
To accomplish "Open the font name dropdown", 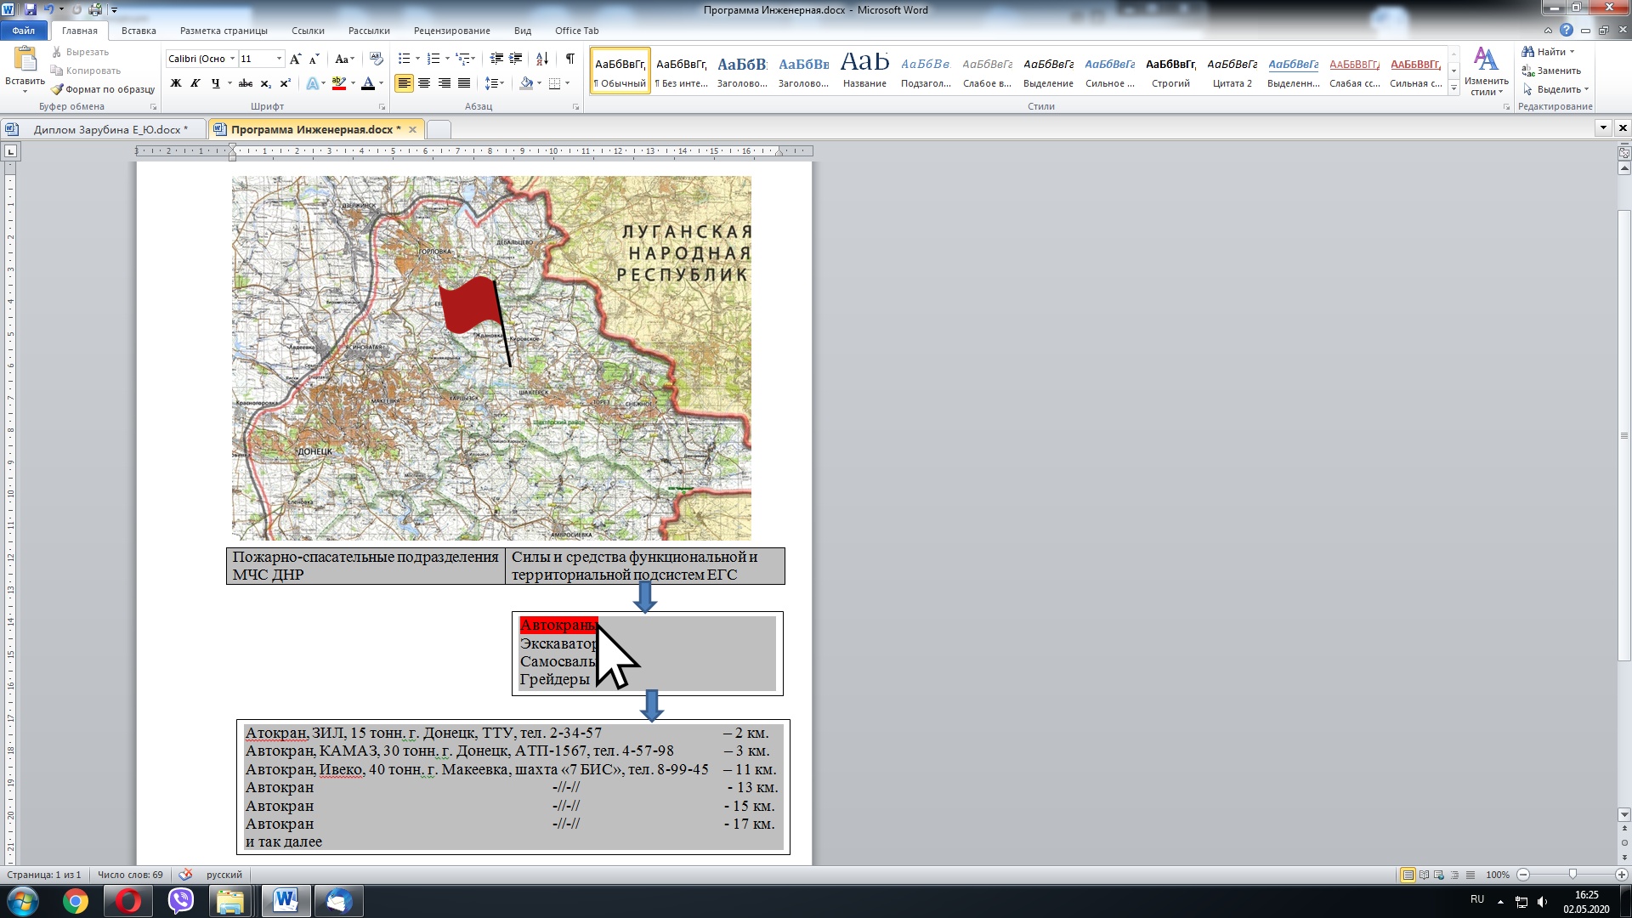I will (232, 59).
